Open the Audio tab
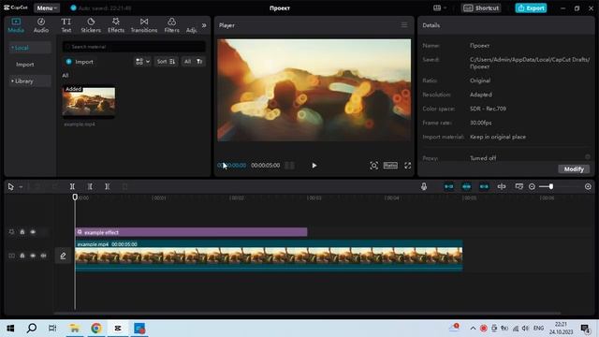This screenshot has height=337, width=599. [41, 25]
